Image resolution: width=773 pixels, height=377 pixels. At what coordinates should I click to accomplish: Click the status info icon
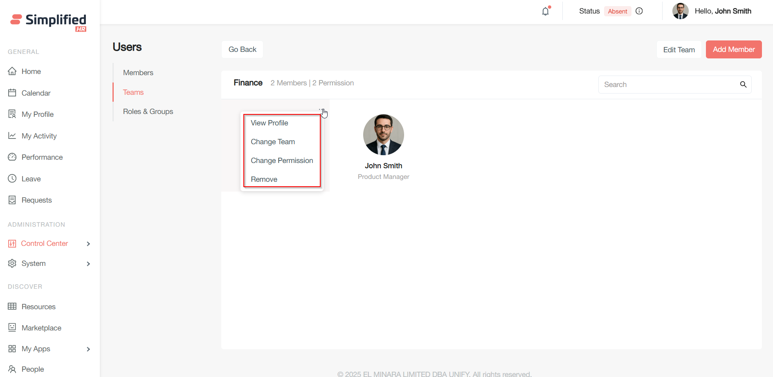(639, 11)
